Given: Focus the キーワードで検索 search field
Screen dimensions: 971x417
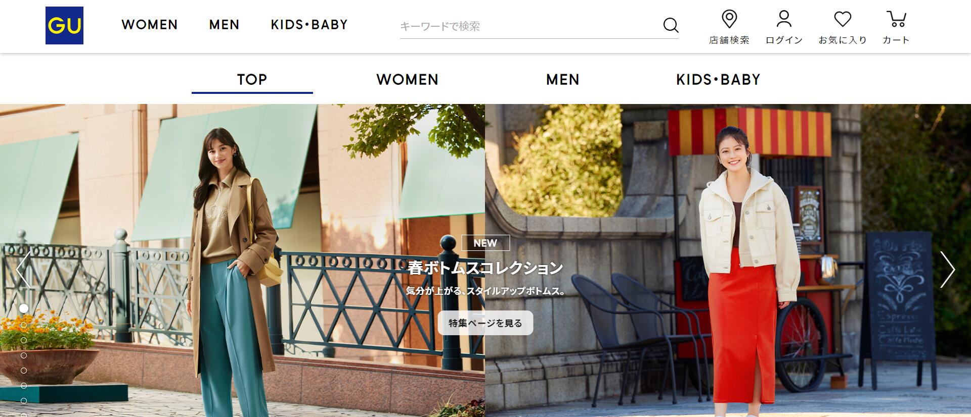Looking at the screenshot, I should pyautogui.click(x=528, y=26).
